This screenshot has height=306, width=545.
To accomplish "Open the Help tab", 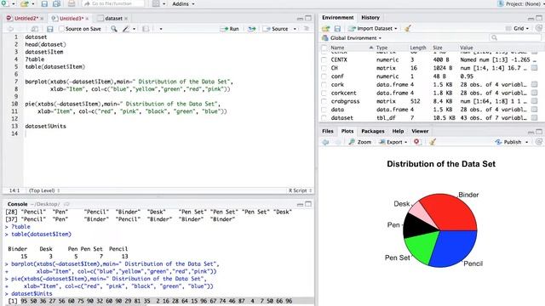I will (x=398, y=131).
